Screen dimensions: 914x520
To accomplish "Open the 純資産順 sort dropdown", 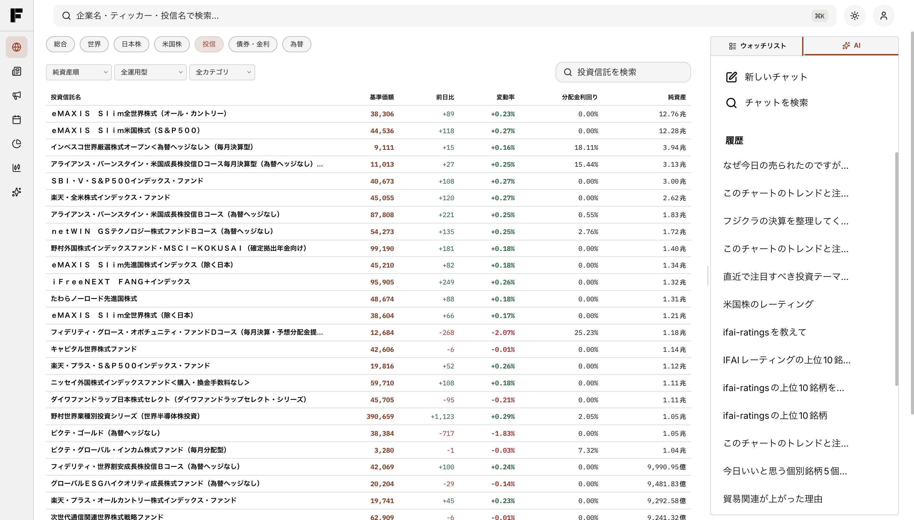I will pos(79,72).
